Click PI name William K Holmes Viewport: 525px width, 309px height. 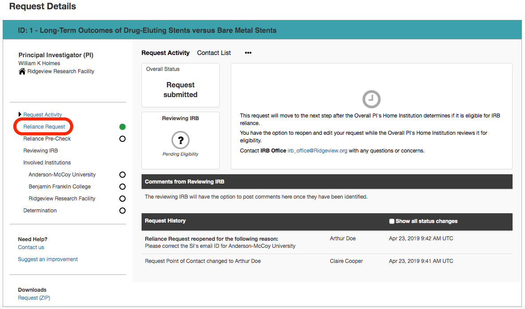coord(39,63)
